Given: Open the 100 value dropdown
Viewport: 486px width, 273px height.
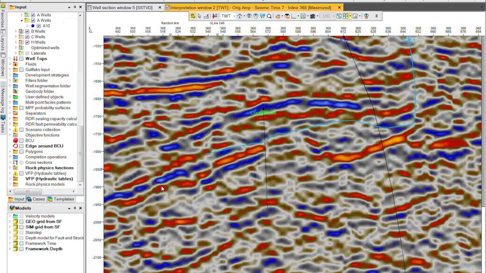Looking at the screenshot, I should (x=334, y=16).
